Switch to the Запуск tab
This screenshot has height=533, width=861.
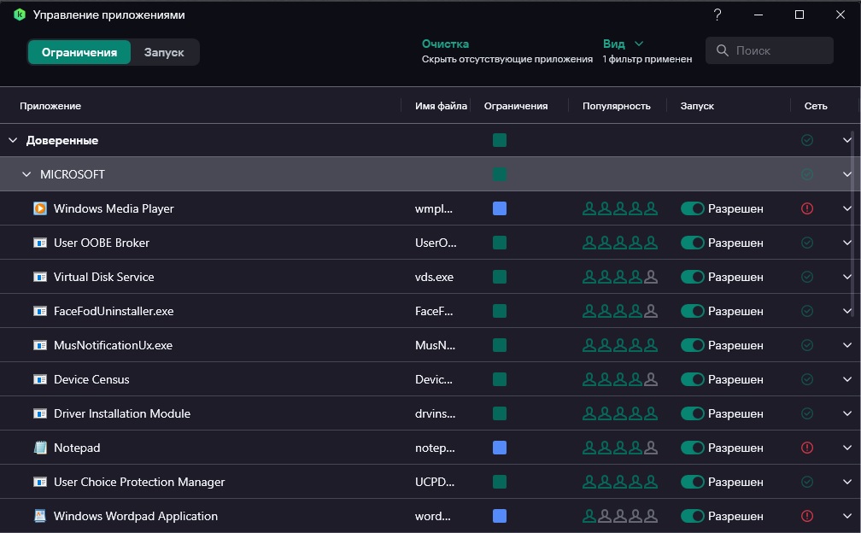point(164,52)
